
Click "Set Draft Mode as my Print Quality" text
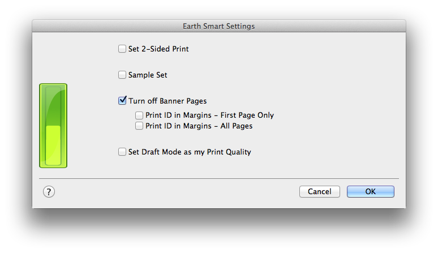coord(190,152)
